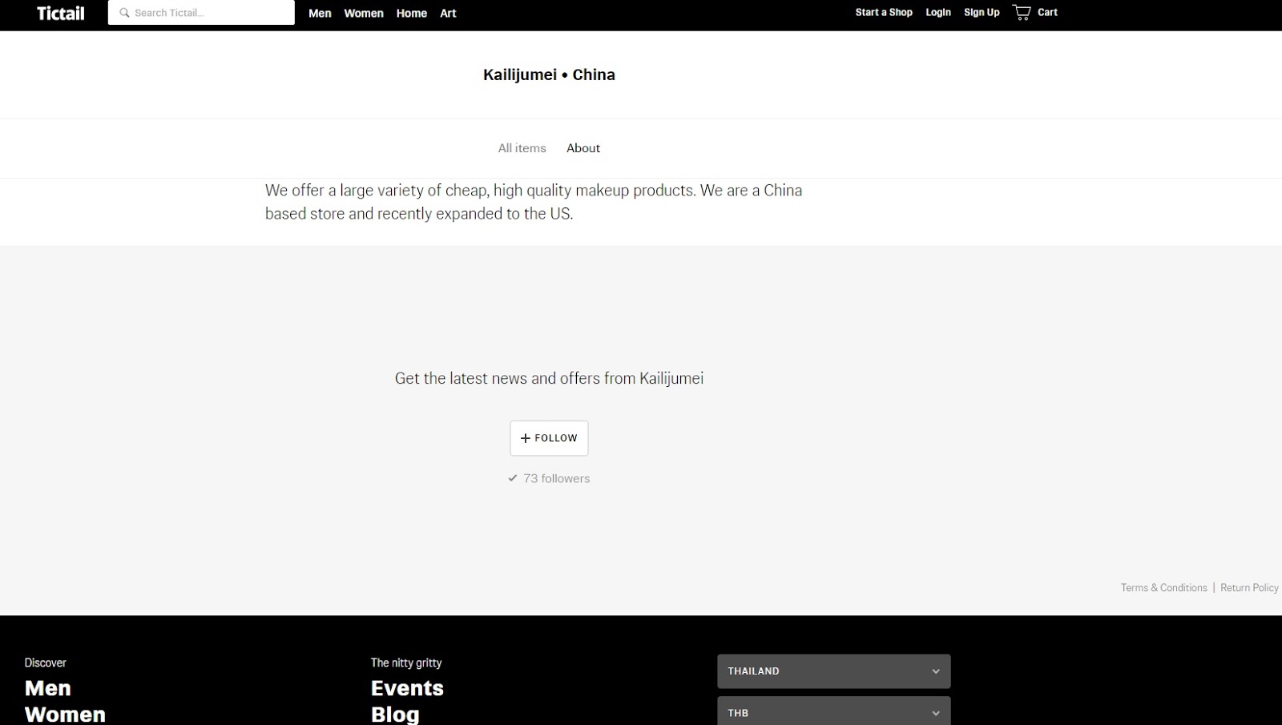Open the Women category in top navigation

[x=364, y=14]
